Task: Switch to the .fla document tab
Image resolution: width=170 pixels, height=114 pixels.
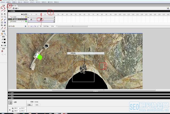Action: click(x=12, y=5)
